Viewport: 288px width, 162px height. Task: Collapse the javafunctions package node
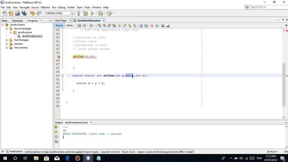(x=11, y=32)
